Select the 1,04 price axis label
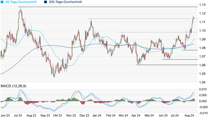 (202, 82)
